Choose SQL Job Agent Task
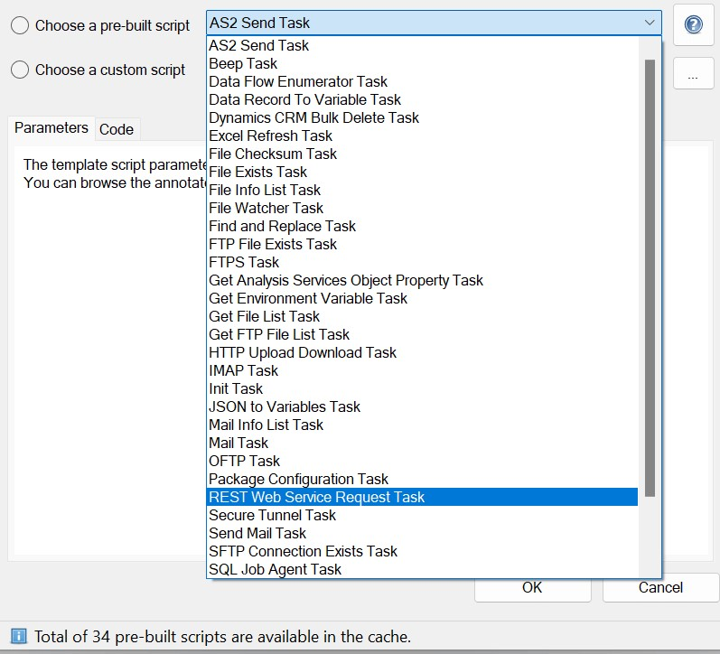Viewport: 720px width, 654px height. click(422, 569)
